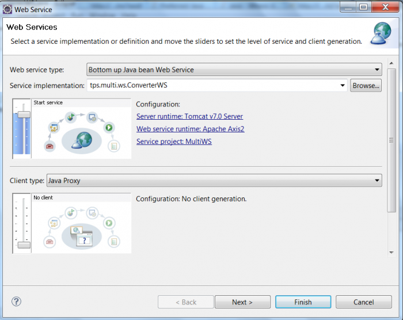
Task: Click the Eclipse icon in title bar
Action: [x=7, y=9]
